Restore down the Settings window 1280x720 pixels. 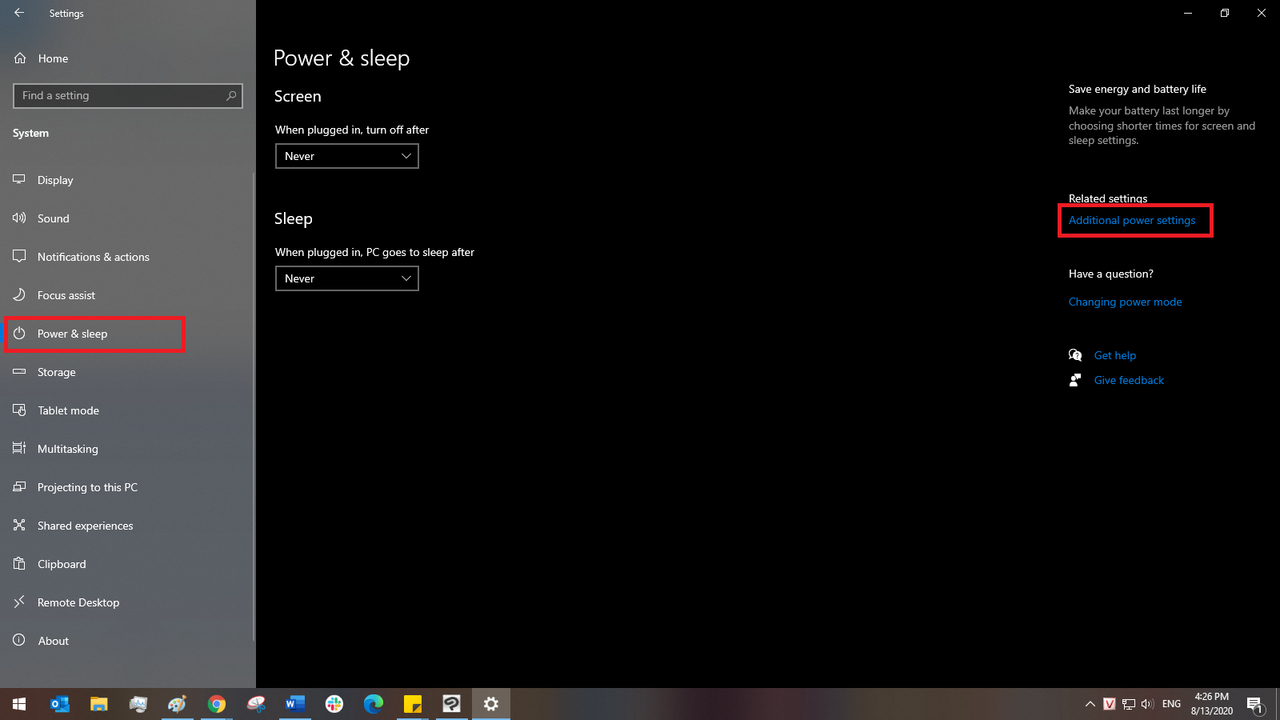(x=1225, y=13)
